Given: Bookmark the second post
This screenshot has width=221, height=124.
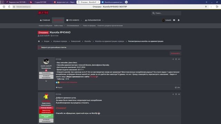Looking at the screenshot, I should pyautogui.click(x=176, y=94).
